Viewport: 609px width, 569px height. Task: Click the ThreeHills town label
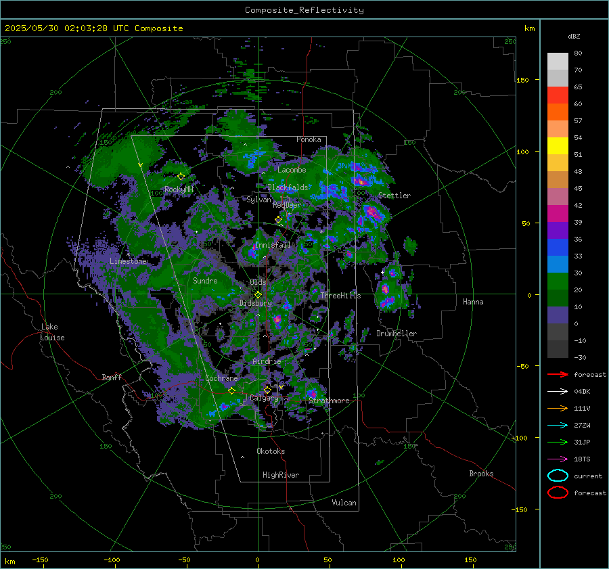[x=340, y=296]
